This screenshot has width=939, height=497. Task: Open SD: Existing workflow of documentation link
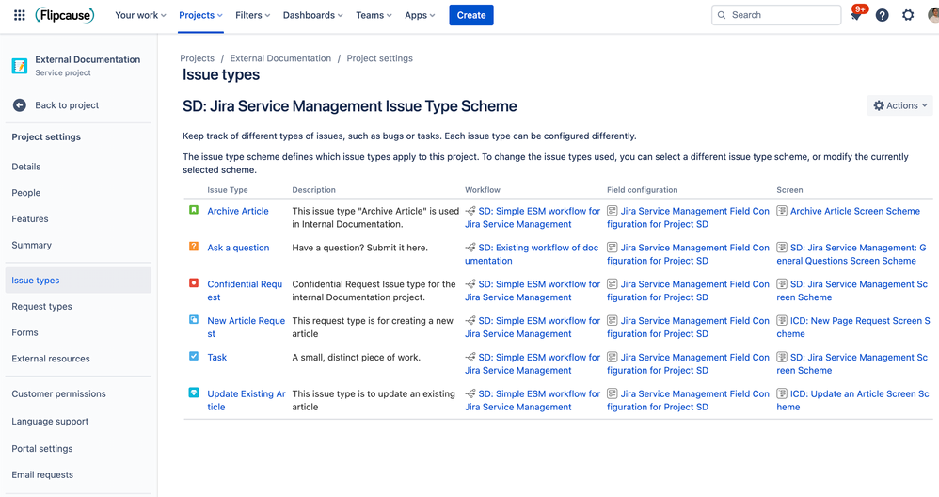(x=532, y=254)
